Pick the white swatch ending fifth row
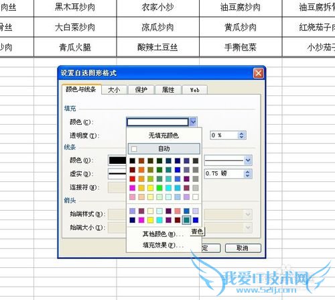 [x=196, y=197]
